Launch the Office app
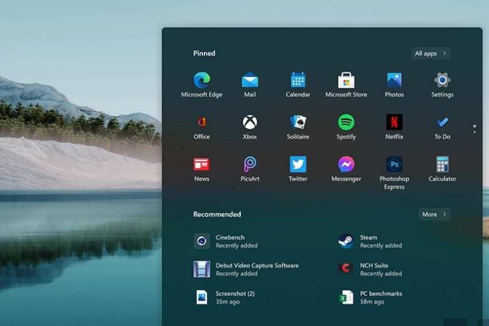The image size is (489, 326). click(x=202, y=127)
